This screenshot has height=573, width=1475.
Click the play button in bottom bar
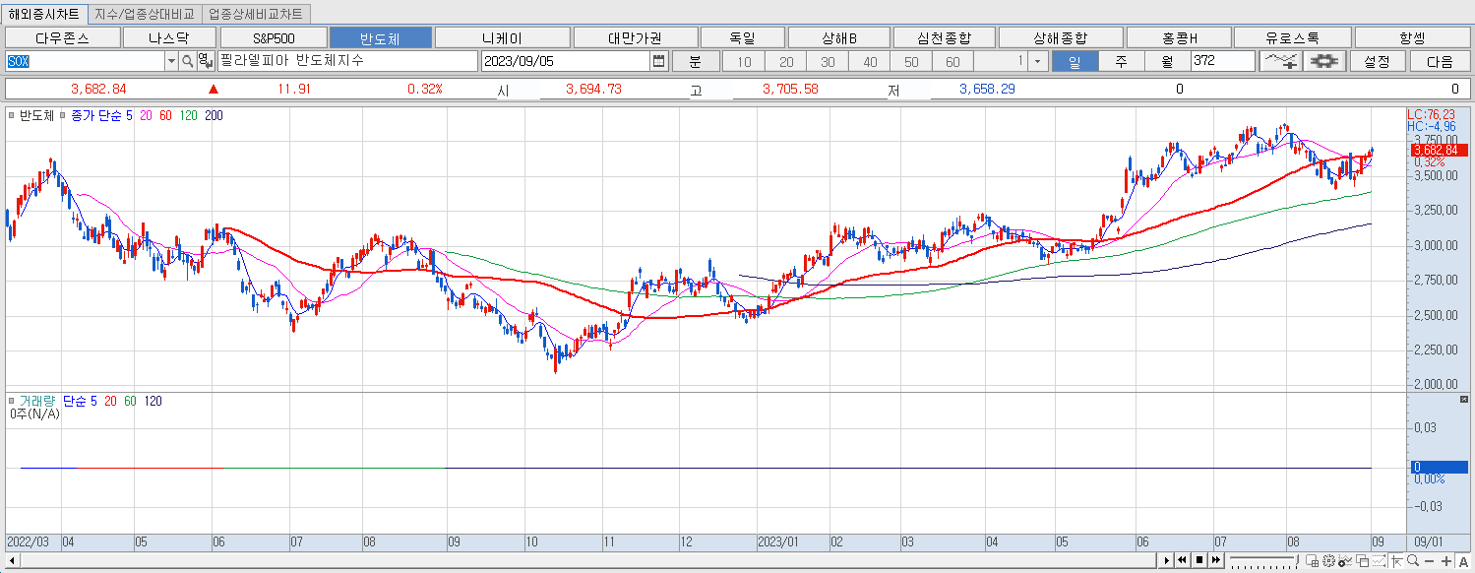click(1167, 560)
